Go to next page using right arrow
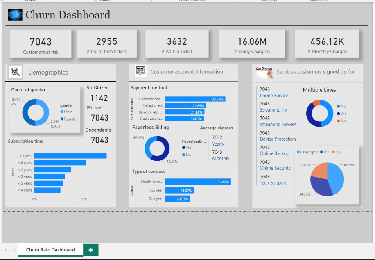 point(14,250)
